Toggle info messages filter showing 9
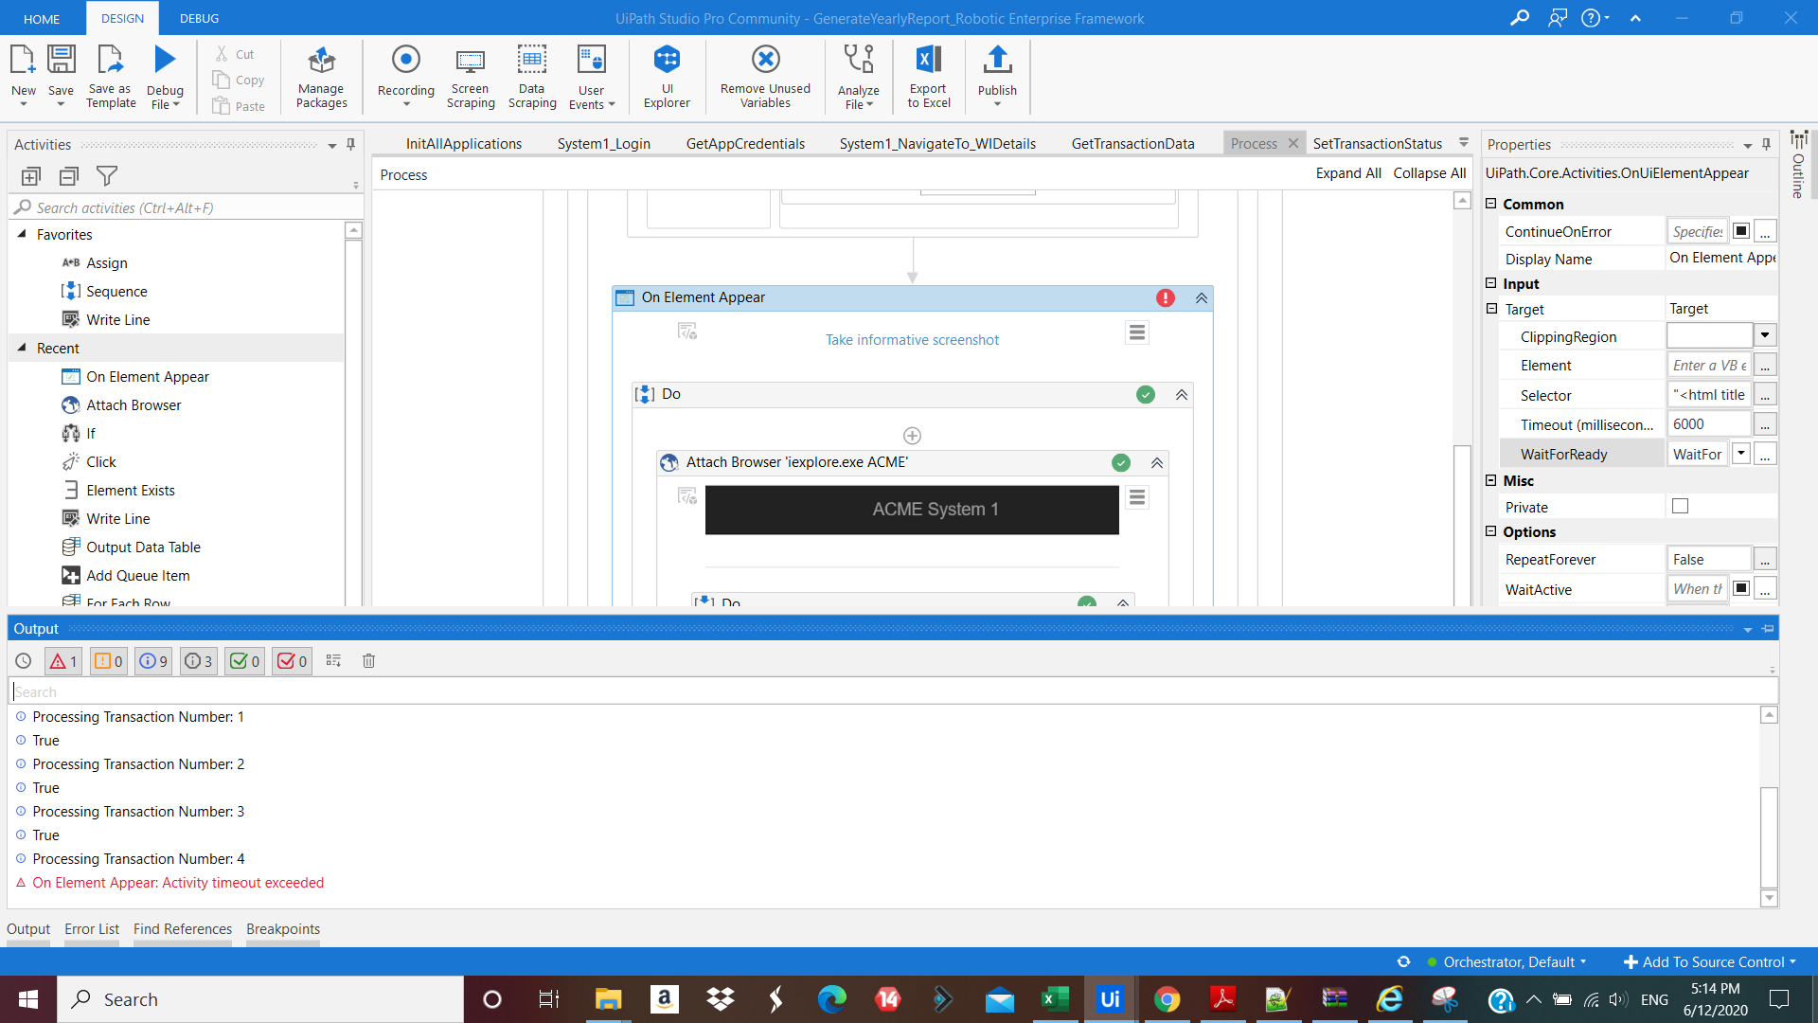 click(x=153, y=661)
